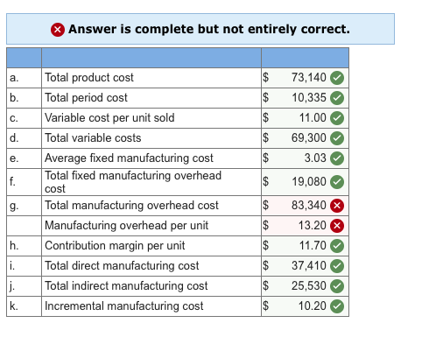Image resolution: width=443 pixels, height=344 pixels.
Task: Click green checkmark beside 25,530
Action: click(337, 286)
